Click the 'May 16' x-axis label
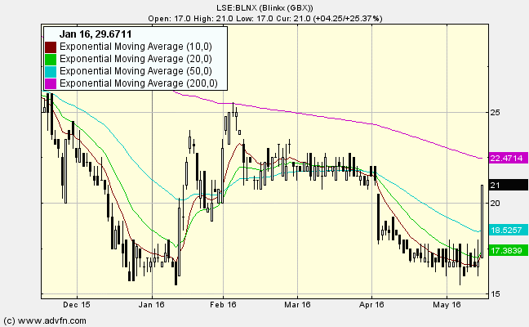529x327 pixels. 447,305
